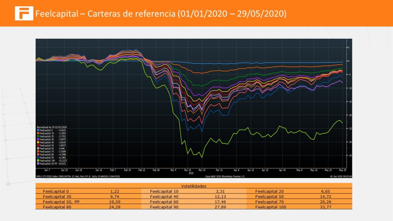Click the -35 value on the vertical axis
This screenshot has width=393, height=221.
coord(350,156)
